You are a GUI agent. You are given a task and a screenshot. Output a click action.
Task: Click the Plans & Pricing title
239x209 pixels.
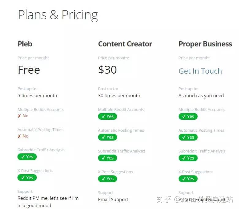click(58, 15)
